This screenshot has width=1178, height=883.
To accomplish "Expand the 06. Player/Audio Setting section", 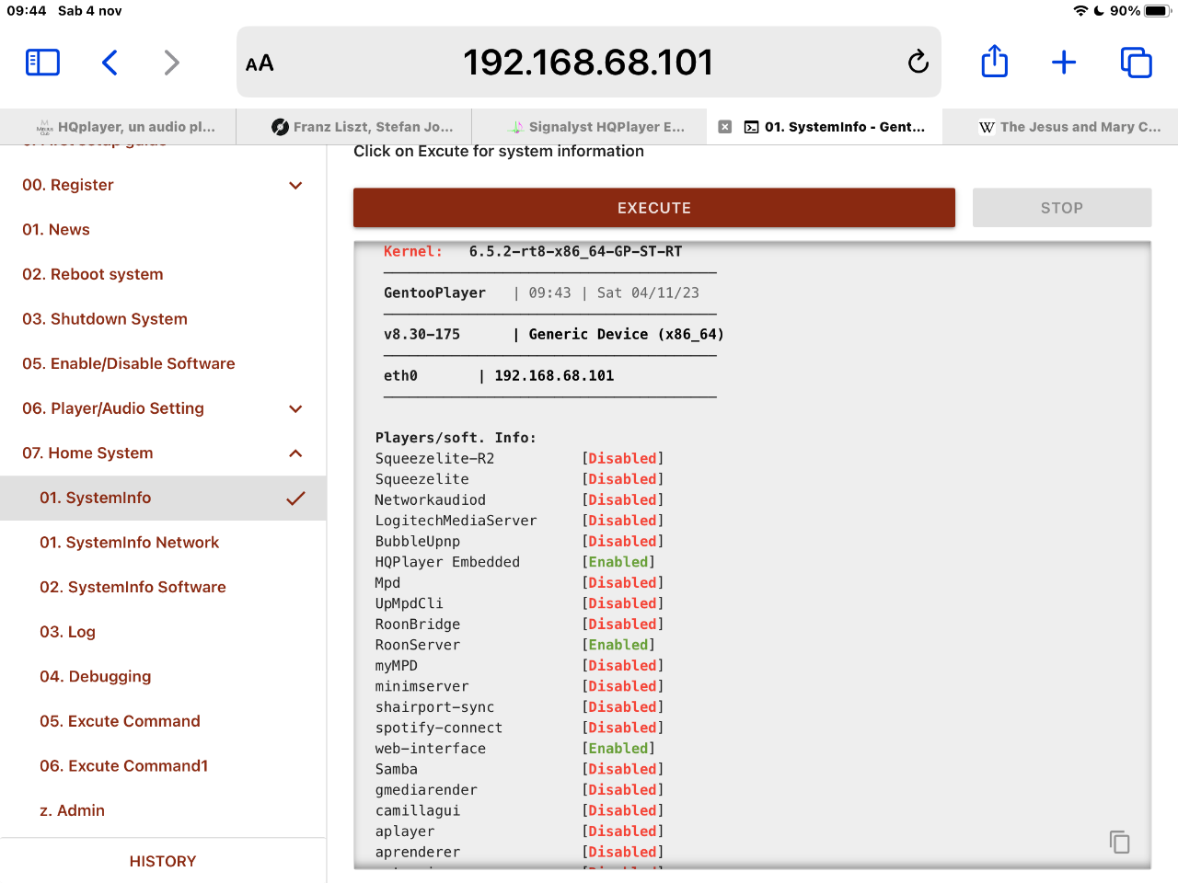I will pos(295,409).
